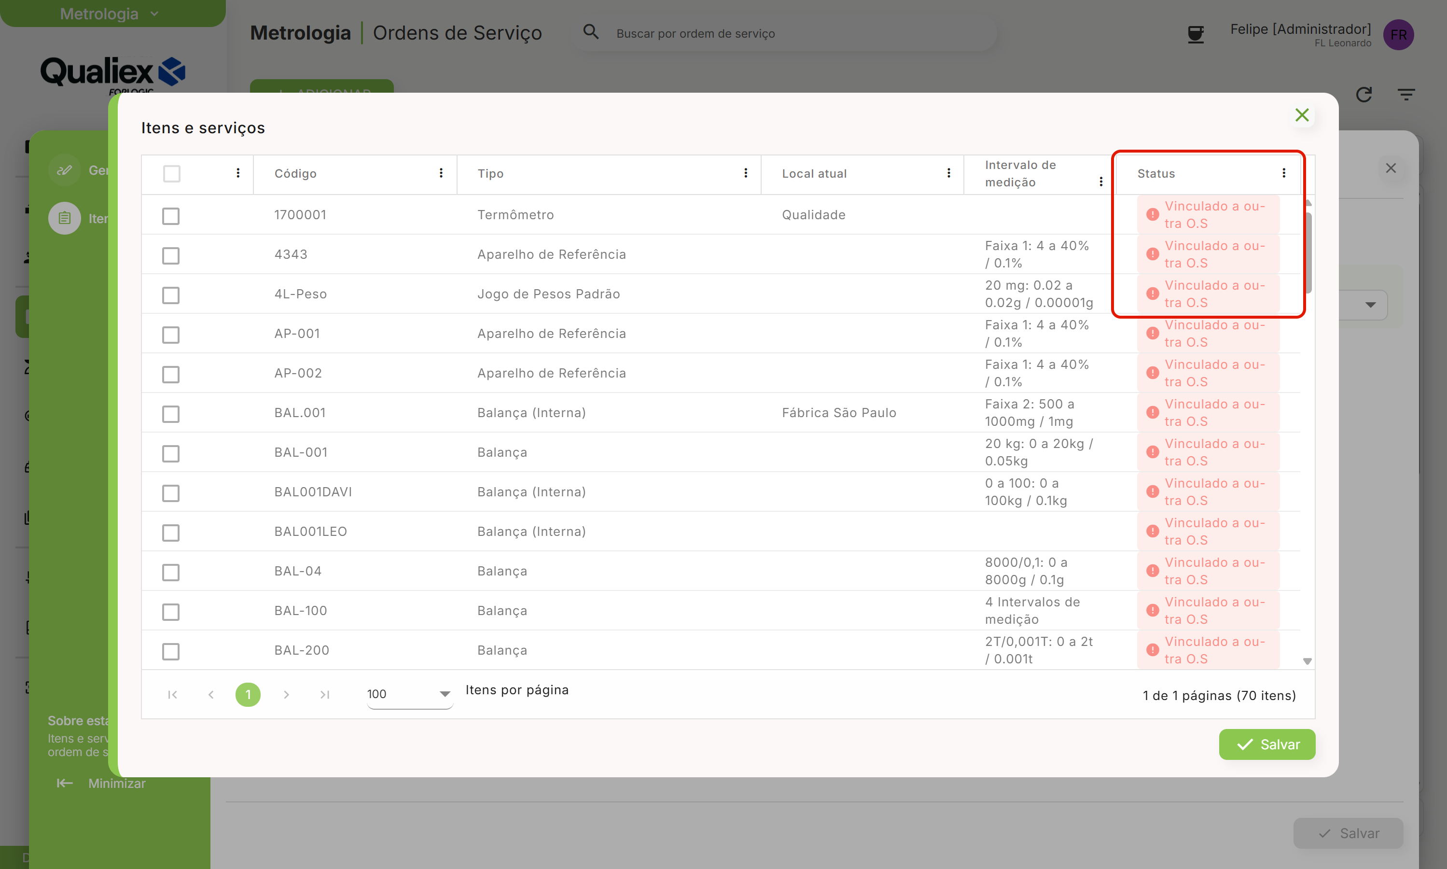Select the AP-001 row checkbox
Image resolution: width=1447 pixels, height=869 pixels.
171,335
